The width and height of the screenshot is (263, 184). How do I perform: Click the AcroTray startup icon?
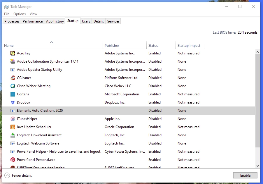click(x=13, y=53)
